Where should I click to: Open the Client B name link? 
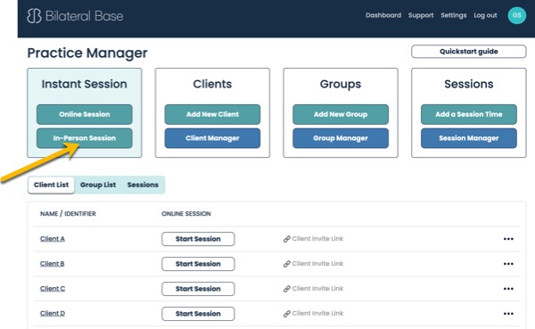(53, 264)
